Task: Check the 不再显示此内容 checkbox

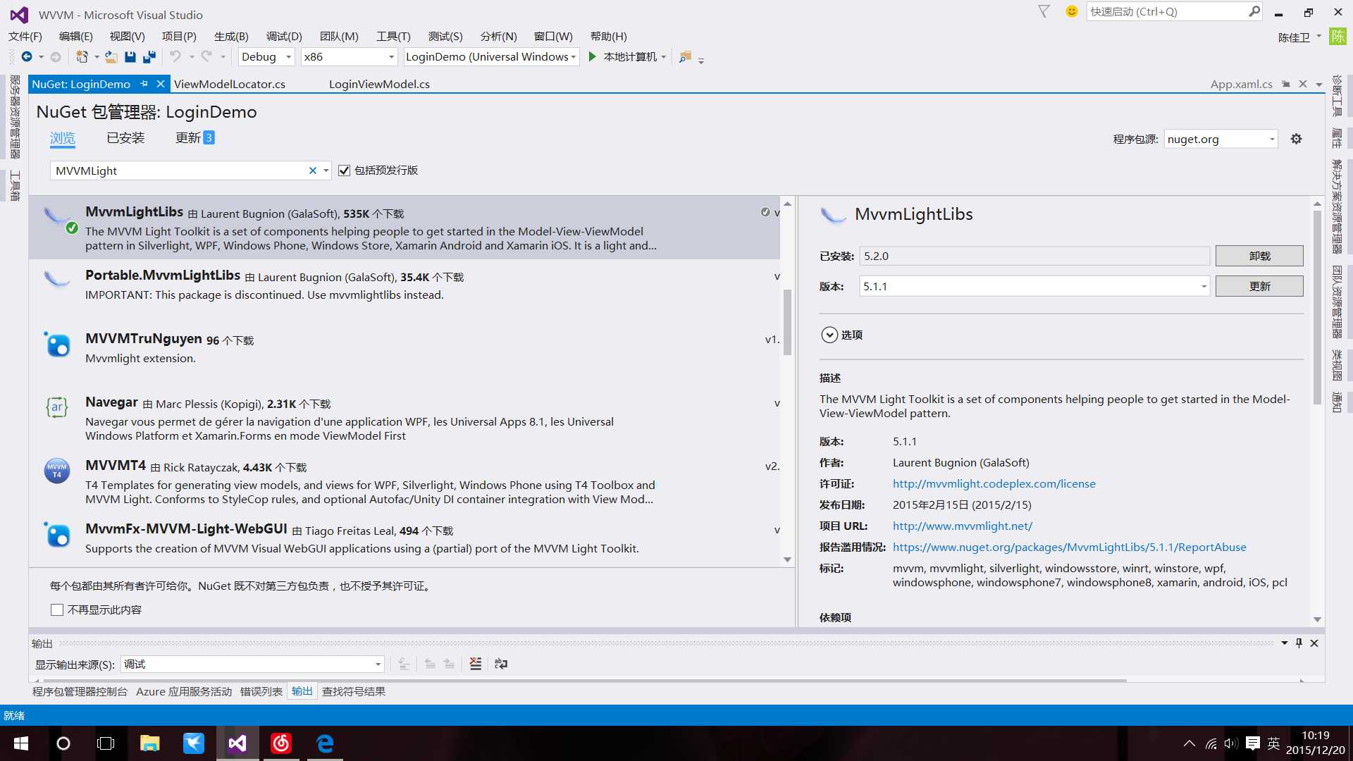Action: pyautogui.click(x=57, y=610)
